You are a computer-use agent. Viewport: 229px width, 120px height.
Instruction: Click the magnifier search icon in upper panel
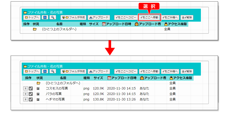(x=53, y=18)
